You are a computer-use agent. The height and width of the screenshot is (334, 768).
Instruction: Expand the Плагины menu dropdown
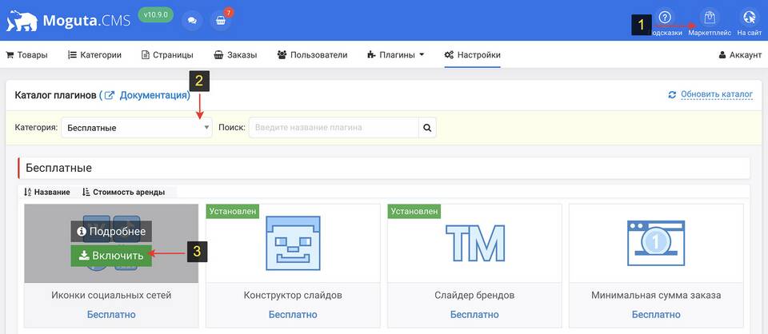coord(395,55)
